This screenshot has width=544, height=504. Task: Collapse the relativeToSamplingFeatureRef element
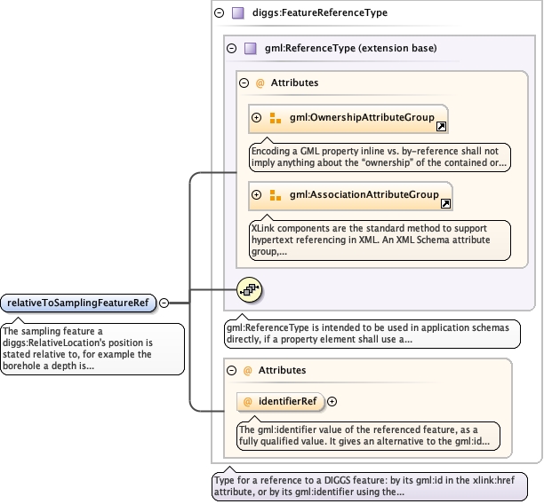click(164, 303)
